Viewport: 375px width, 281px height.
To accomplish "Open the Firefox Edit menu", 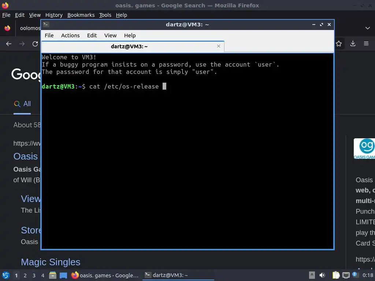I will pos(20,15).
